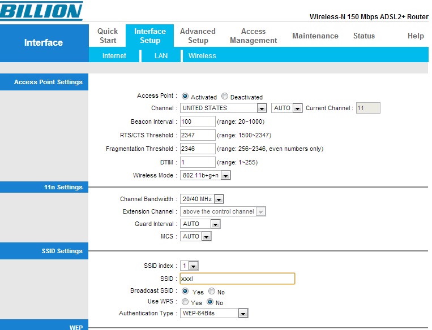Viewport: 432px width, 330px height.
Task: Set Broadcast SSID to No
Action: pos(212,291)
